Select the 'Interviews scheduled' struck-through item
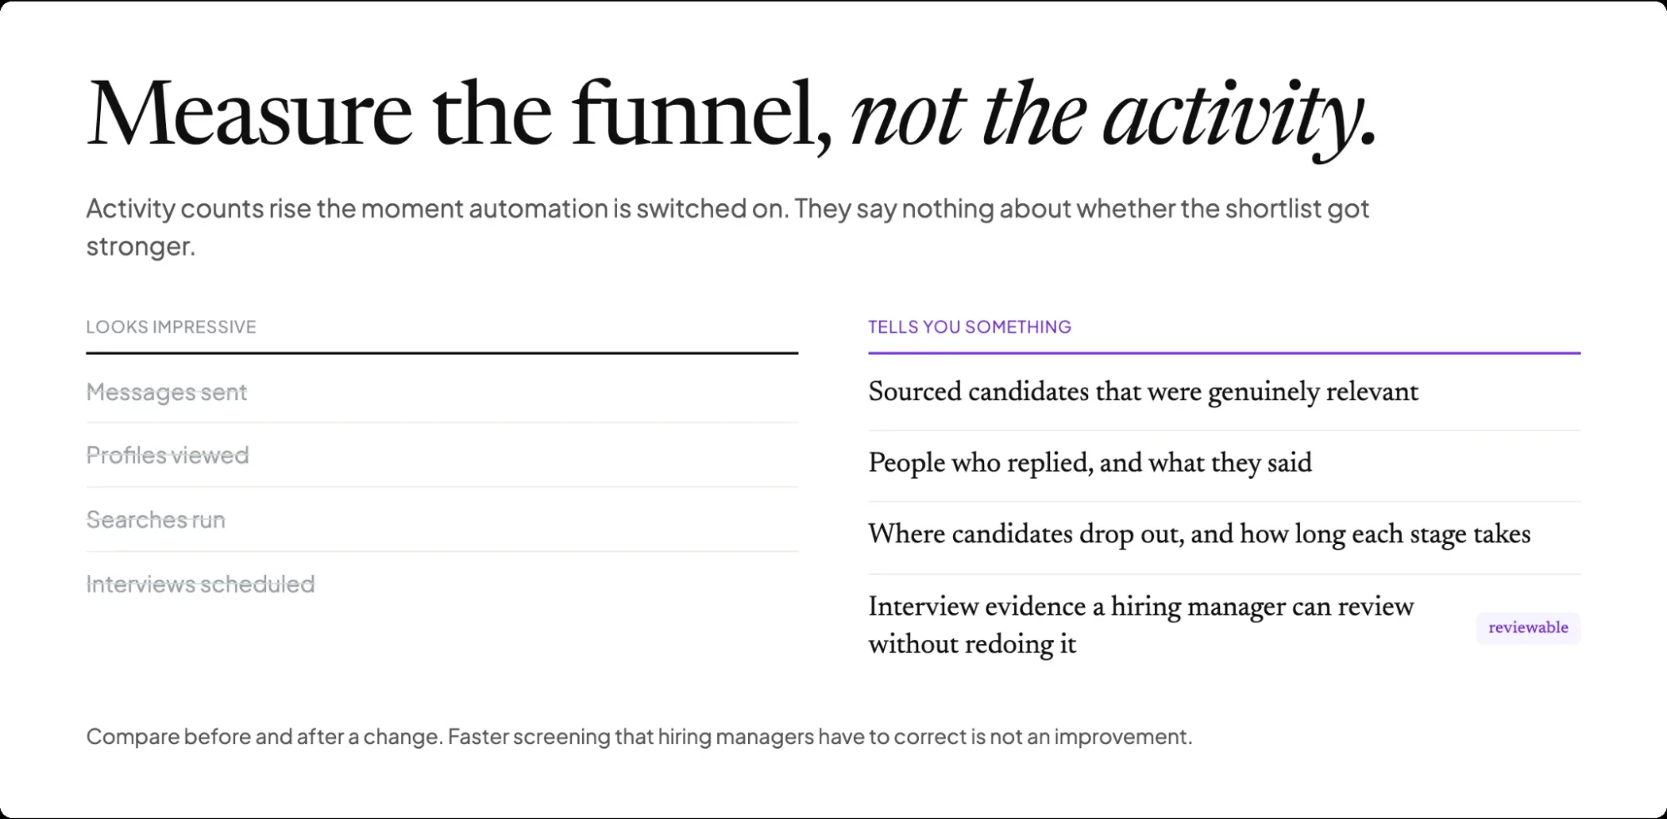The image size is (1667, 819). tap(200, 583)
